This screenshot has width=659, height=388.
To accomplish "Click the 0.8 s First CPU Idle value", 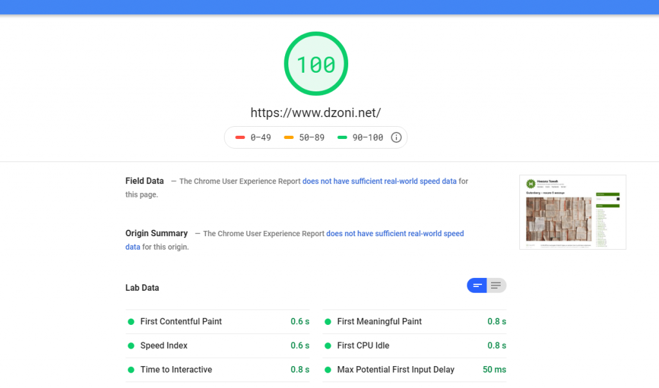I will [497, 346].
